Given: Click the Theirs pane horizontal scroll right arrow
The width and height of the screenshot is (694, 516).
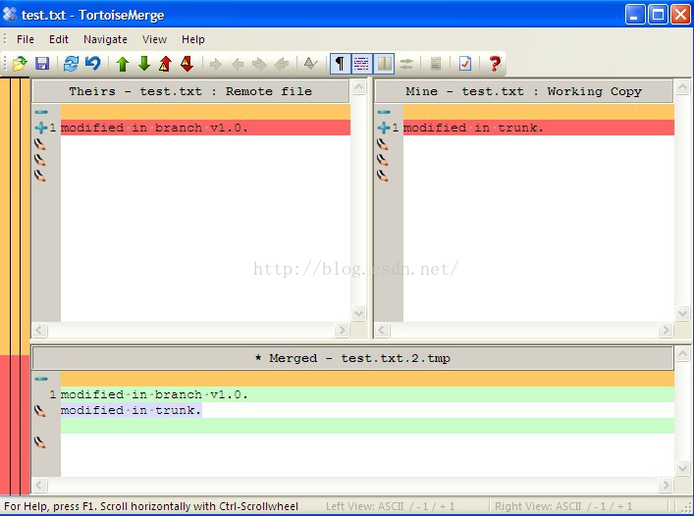Looking at the screenshot, I should [x=342, y=330].
